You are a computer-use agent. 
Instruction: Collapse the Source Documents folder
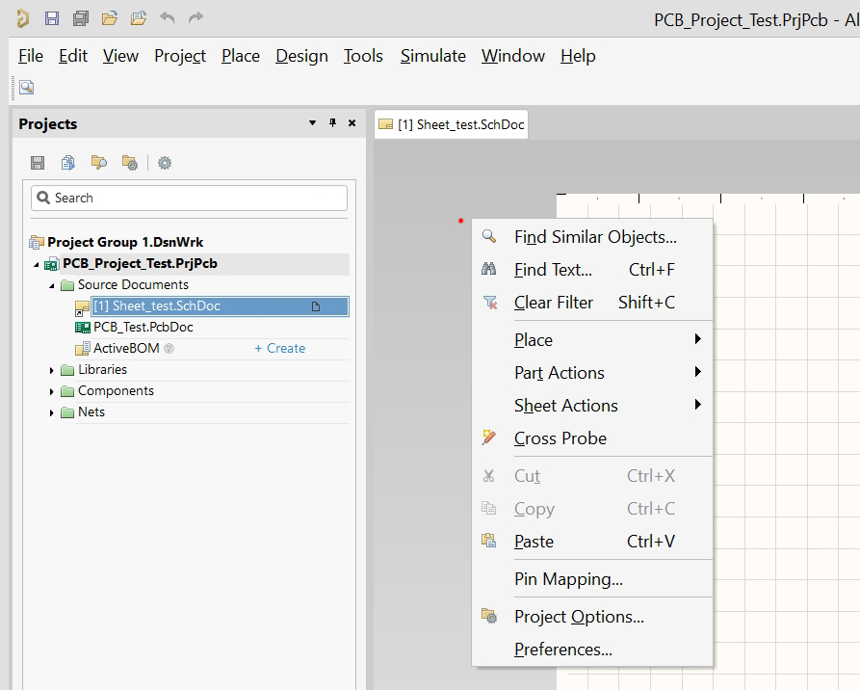click(x=52, y=285)
